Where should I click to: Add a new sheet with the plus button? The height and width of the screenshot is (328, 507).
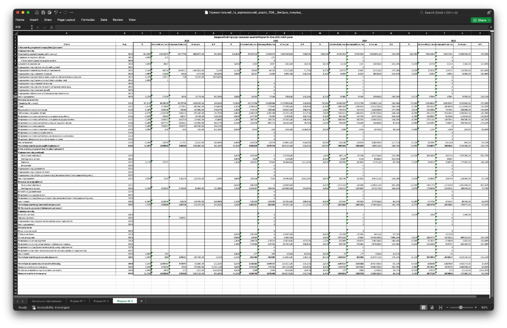(x=141, y=301)
